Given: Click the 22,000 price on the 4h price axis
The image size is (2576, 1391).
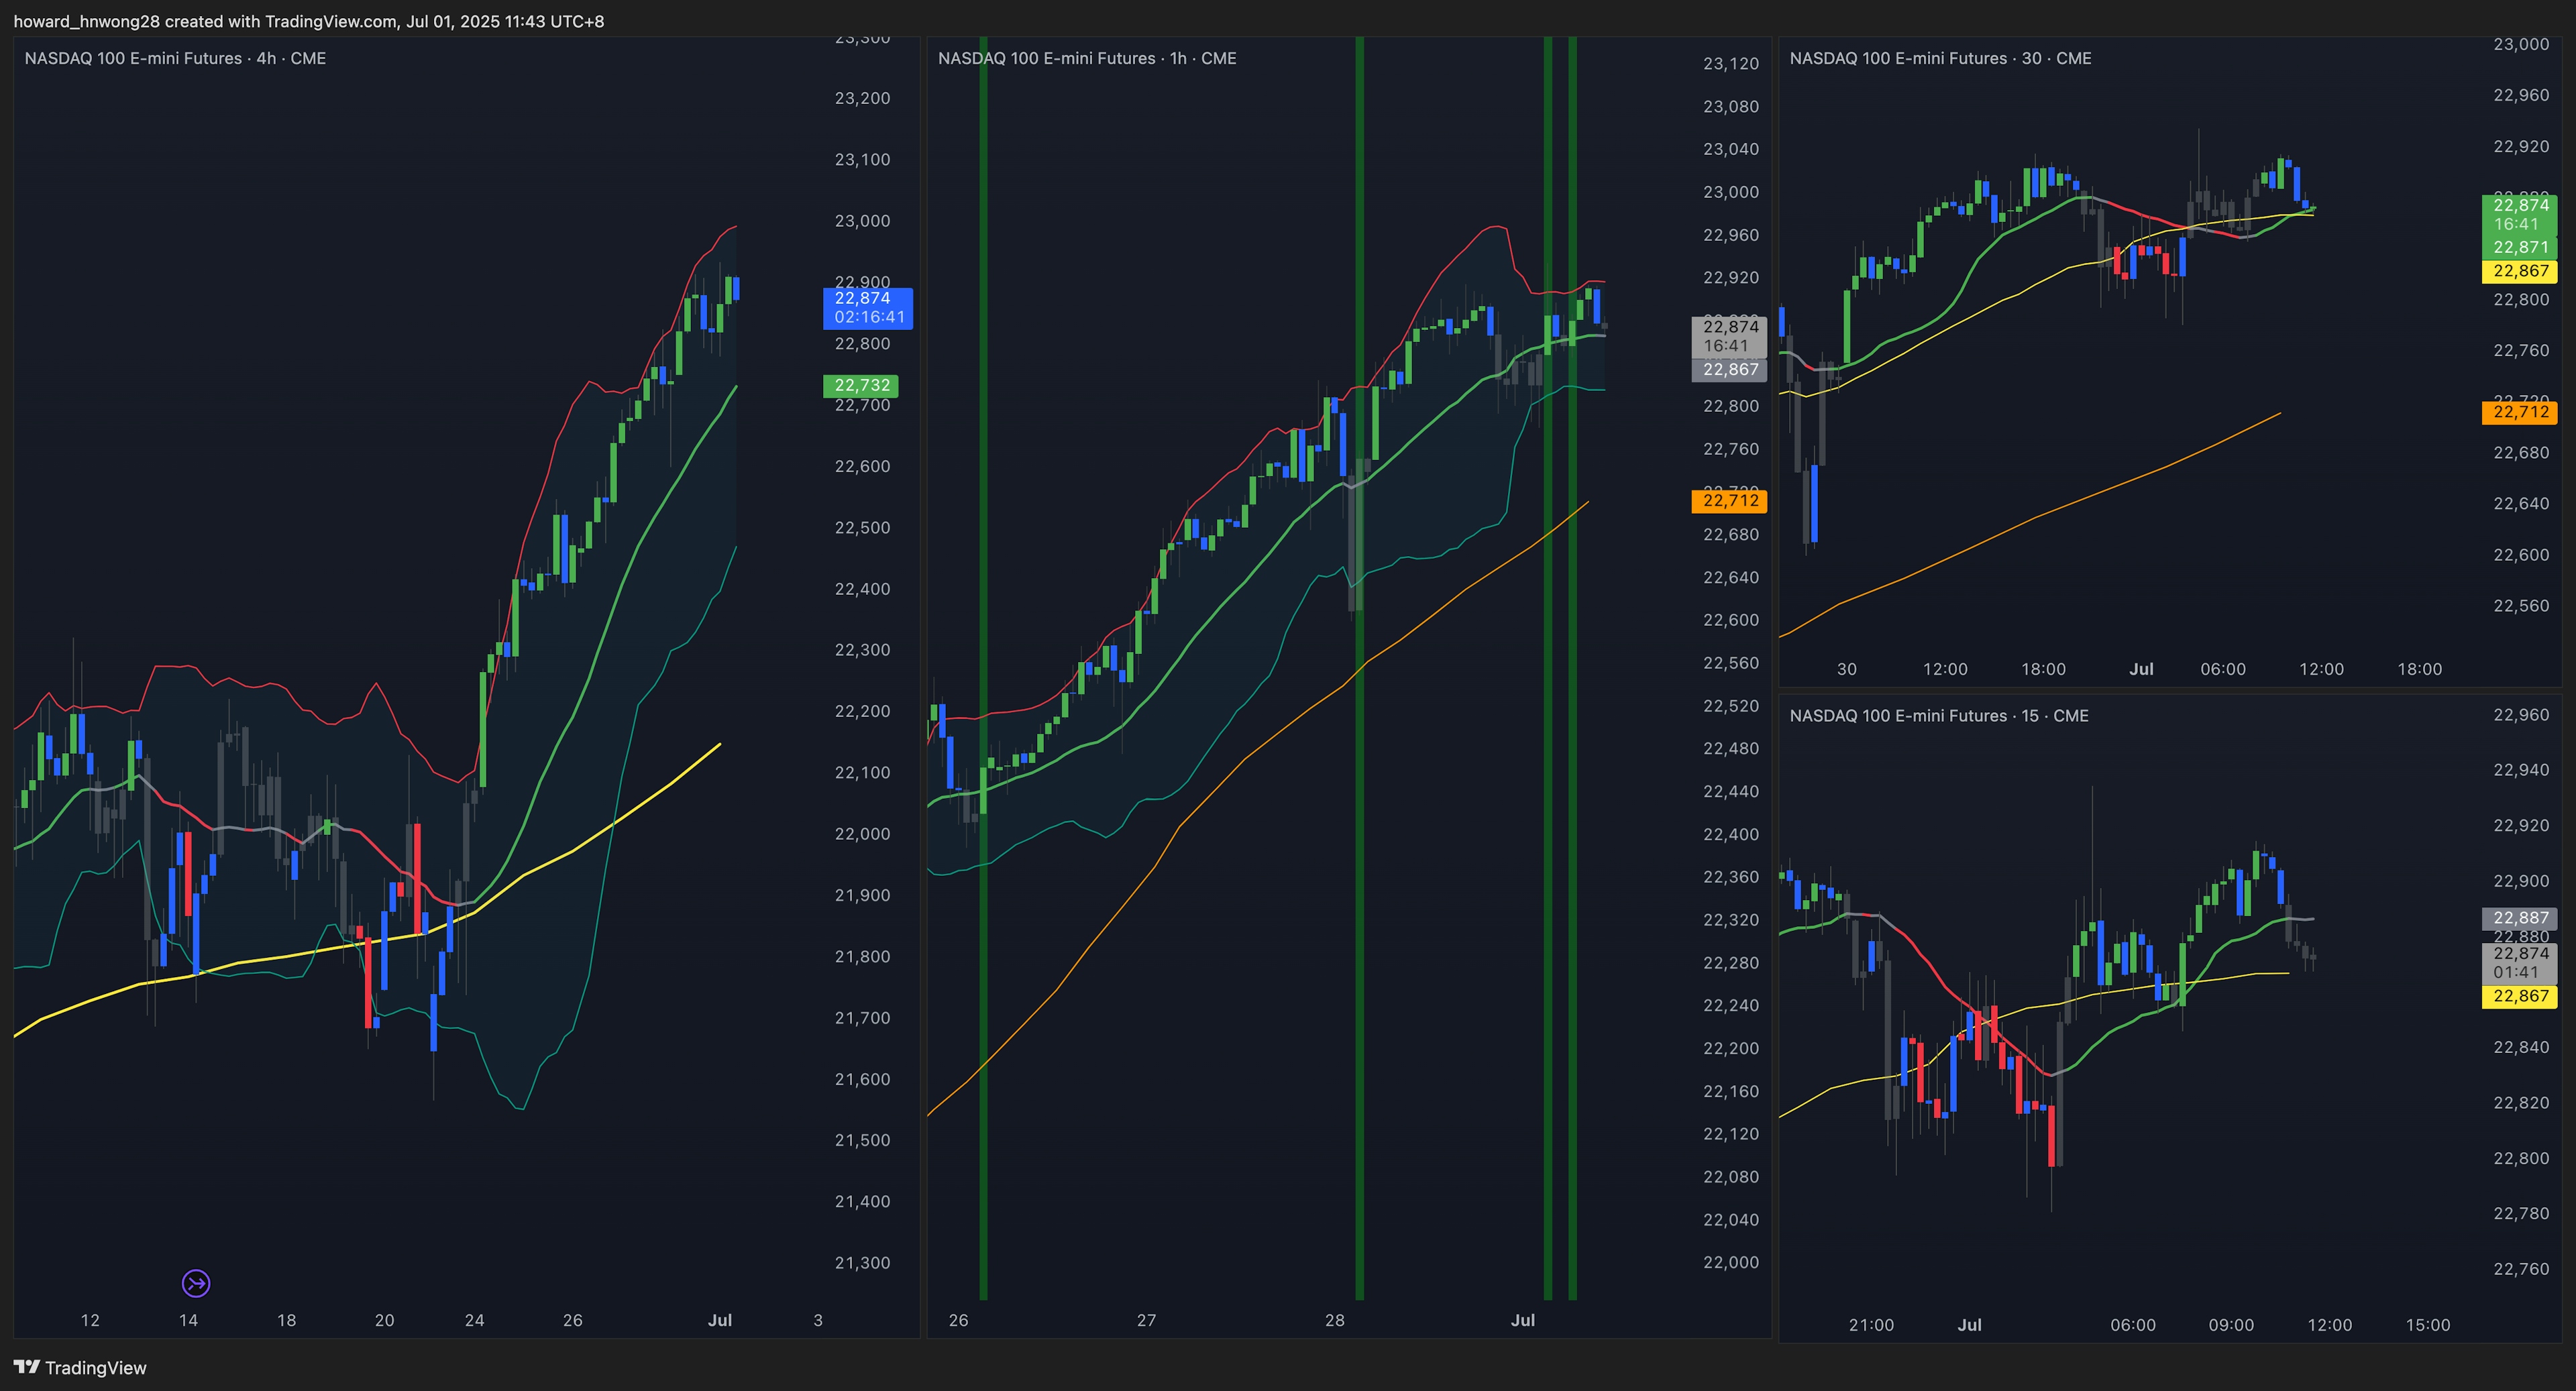Looking at the screenshot, I should pyautogui.click(x=862, y=834).
